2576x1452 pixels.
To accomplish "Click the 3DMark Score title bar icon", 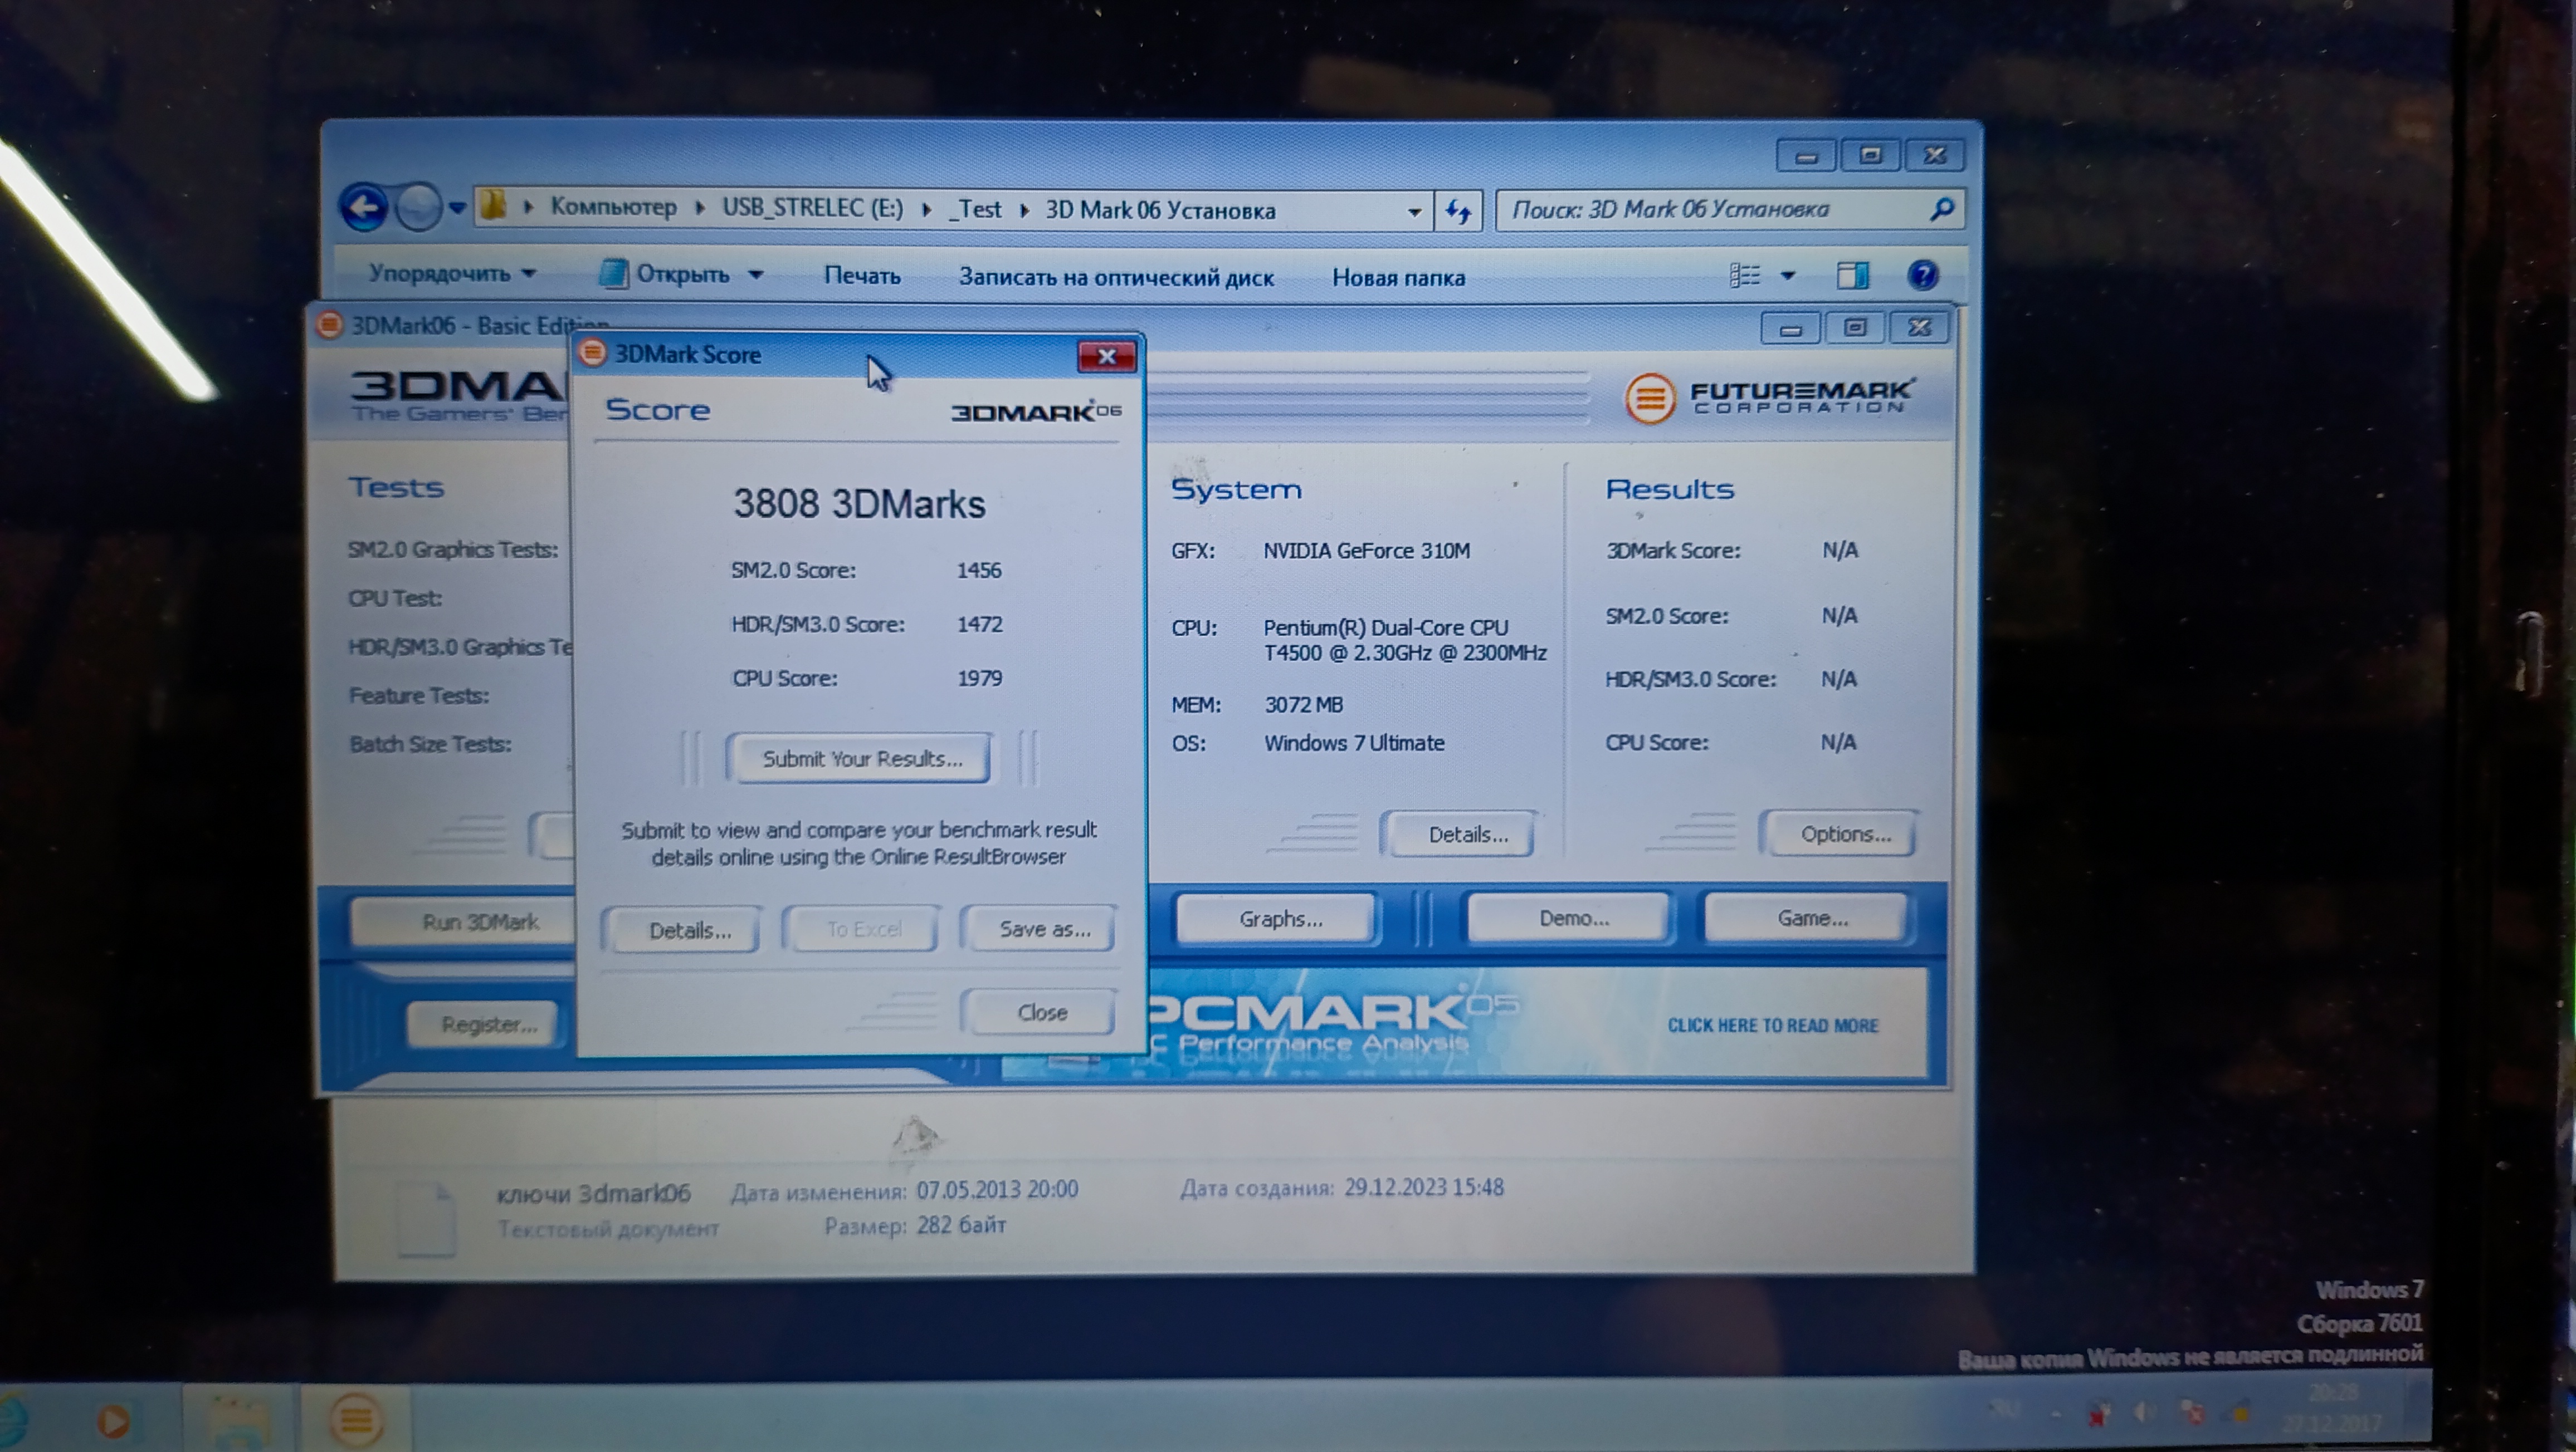I will [593, 353].
